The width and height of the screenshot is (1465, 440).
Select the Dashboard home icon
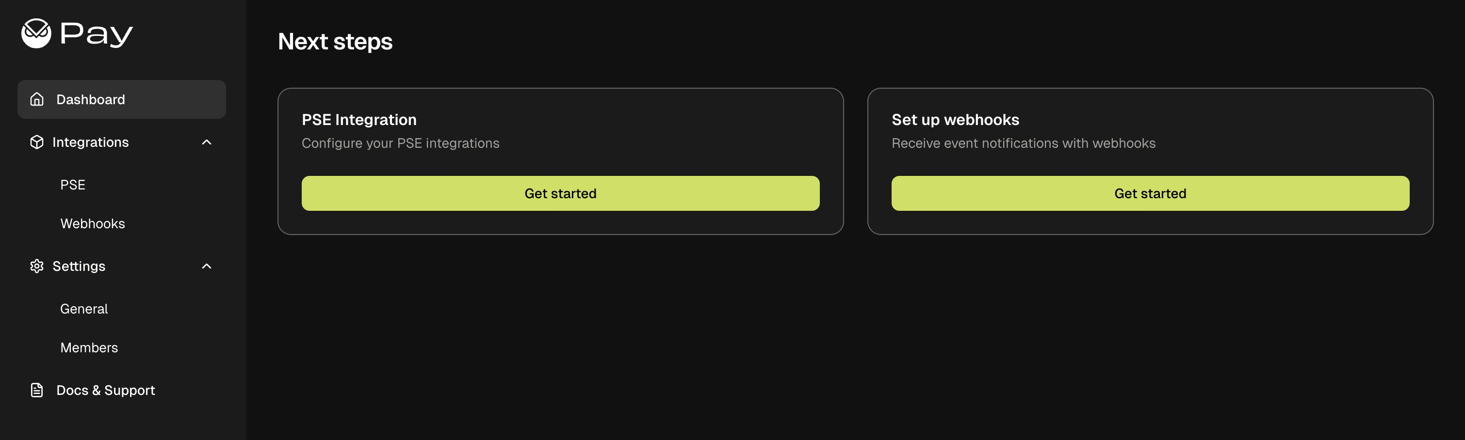coord(36,99)
